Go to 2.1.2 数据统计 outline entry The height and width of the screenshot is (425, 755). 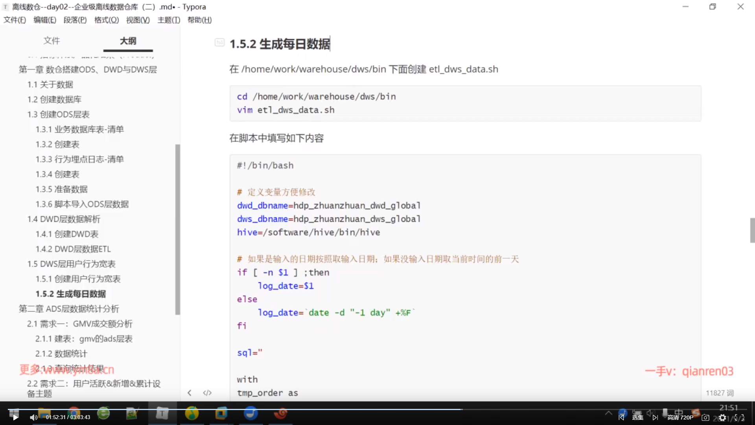coord(61,354)
